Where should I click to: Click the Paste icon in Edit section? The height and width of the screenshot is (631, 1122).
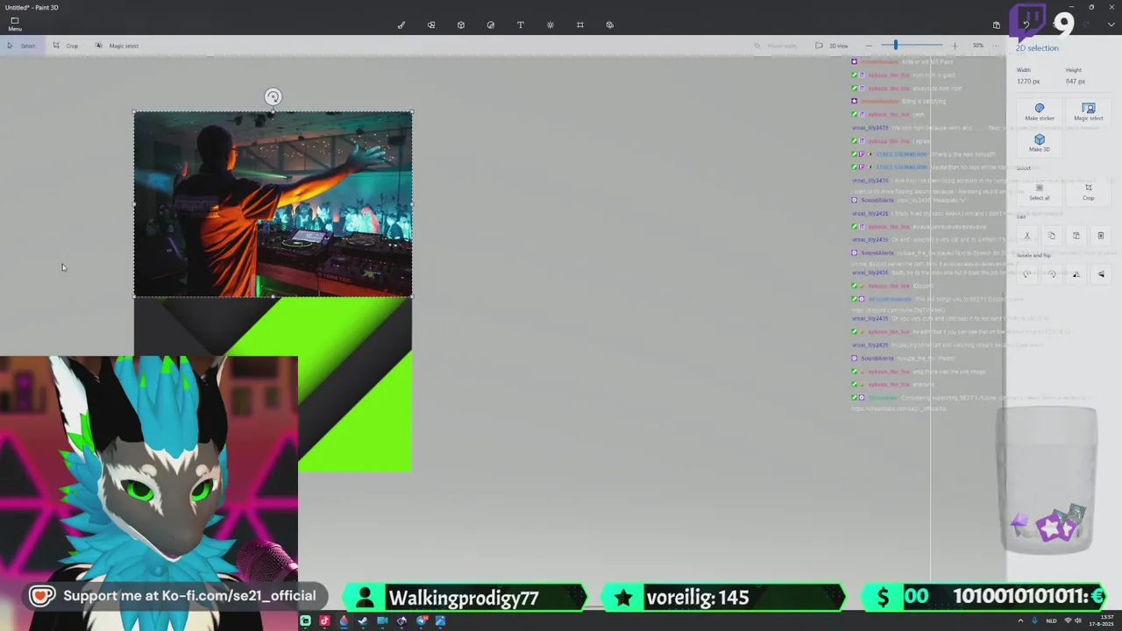[1076, 235]
